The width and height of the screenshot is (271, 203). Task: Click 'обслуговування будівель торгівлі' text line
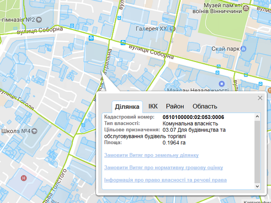[145, 136]
